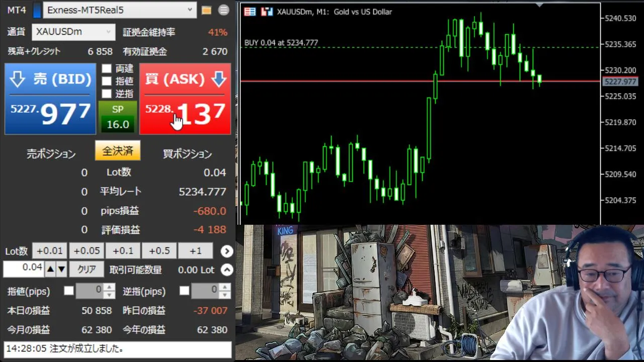Click the pips損益 -680.0 value
The width and height of the screenshot is (644, 362).
coord(210,211)
